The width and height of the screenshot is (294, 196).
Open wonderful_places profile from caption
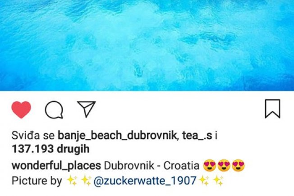coord(56,166)
